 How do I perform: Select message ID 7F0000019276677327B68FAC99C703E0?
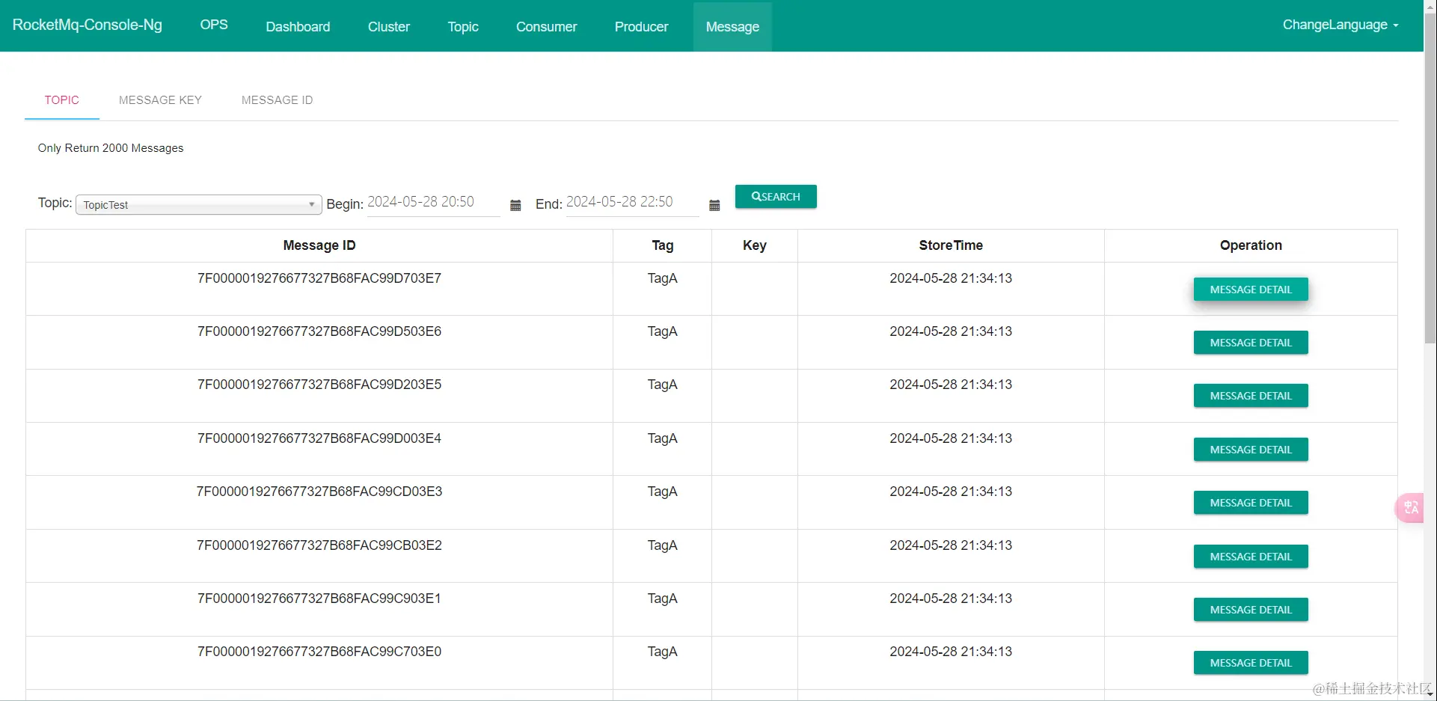coord(319,652)
